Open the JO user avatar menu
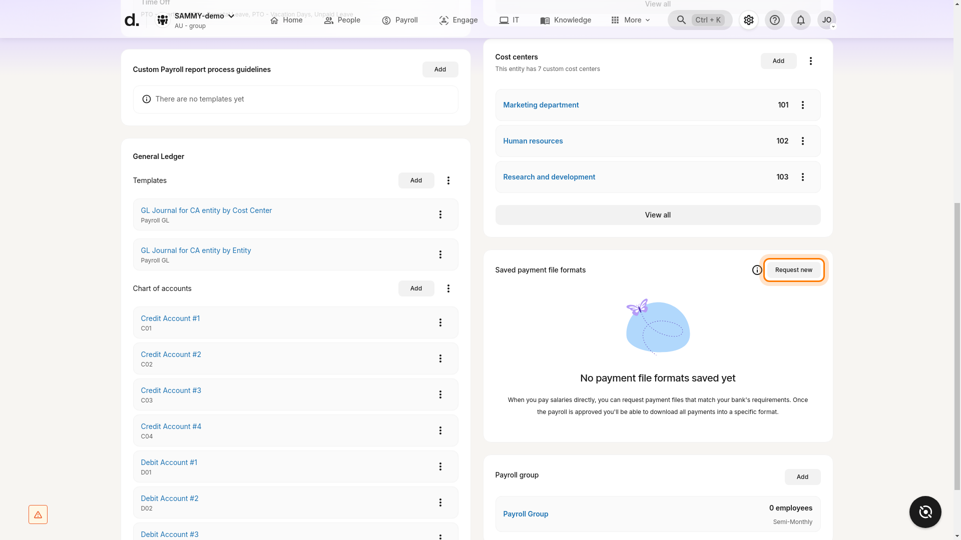 tap(826, 20)
